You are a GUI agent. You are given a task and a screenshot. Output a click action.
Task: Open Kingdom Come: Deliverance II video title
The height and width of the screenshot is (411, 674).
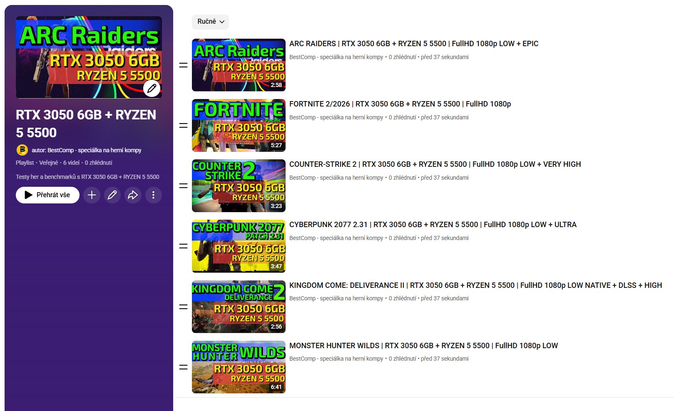coord(475,285)
